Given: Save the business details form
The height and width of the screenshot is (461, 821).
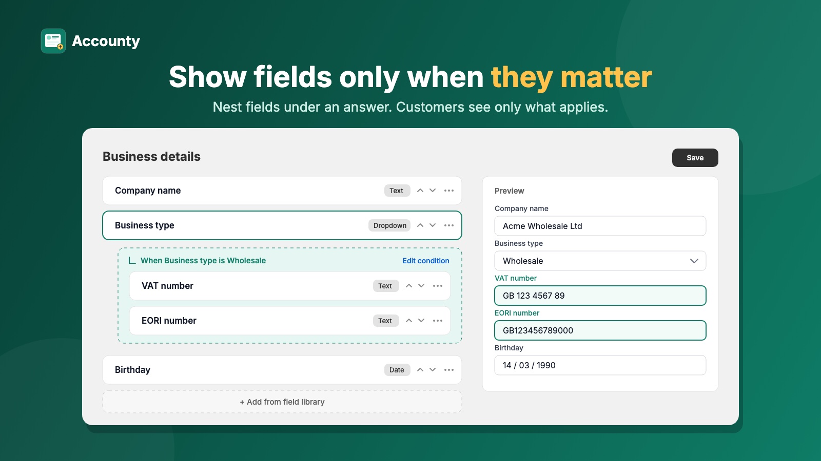Looking at the screenshot, I should 695,158.
